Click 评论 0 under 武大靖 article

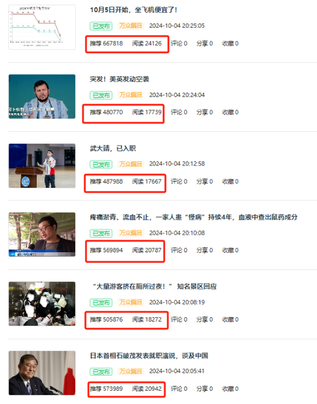point(179,181)
